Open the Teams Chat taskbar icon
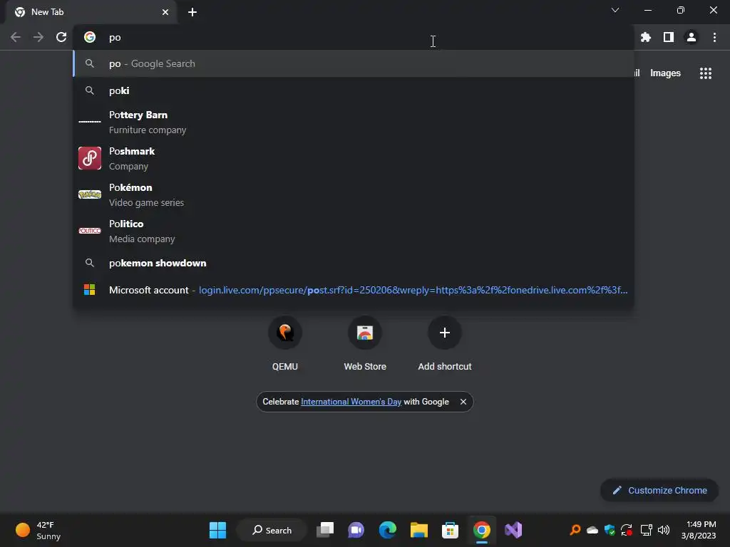 [356, 530]
